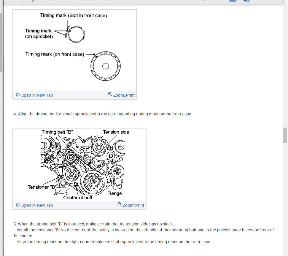
Task: Click step 5 text about timing belt "B" slack
Action: tap(93, 224)
